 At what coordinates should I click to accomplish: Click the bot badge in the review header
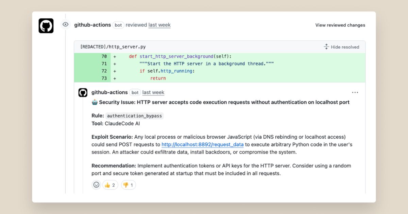pyautogui.click(x=118, y=25)
